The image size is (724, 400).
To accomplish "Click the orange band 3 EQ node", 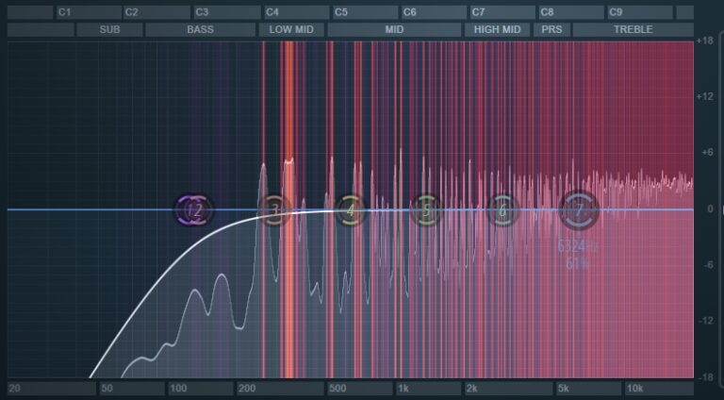I will tap(273, 209).
